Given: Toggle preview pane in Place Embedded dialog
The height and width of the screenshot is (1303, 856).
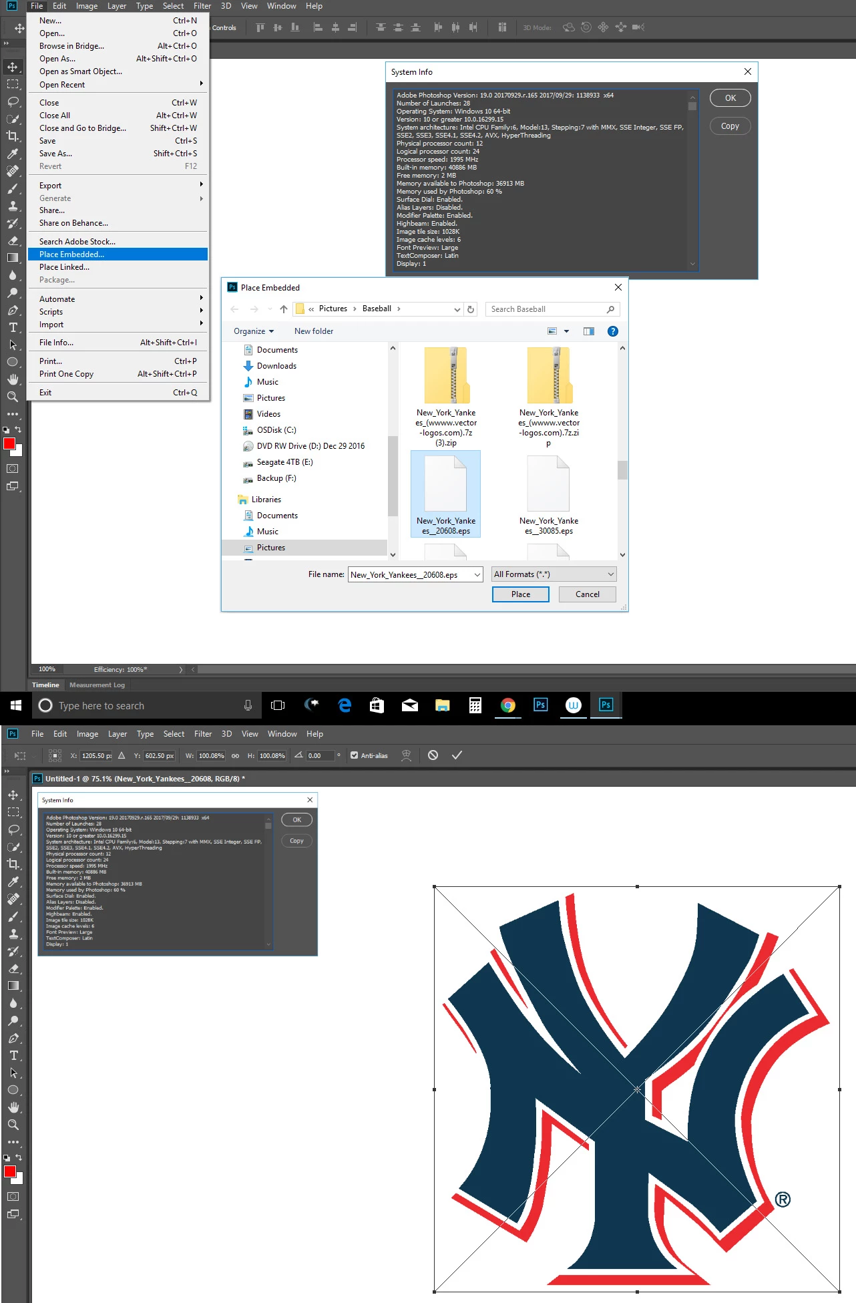Looking at the screenshot, I should pos(588,331).
